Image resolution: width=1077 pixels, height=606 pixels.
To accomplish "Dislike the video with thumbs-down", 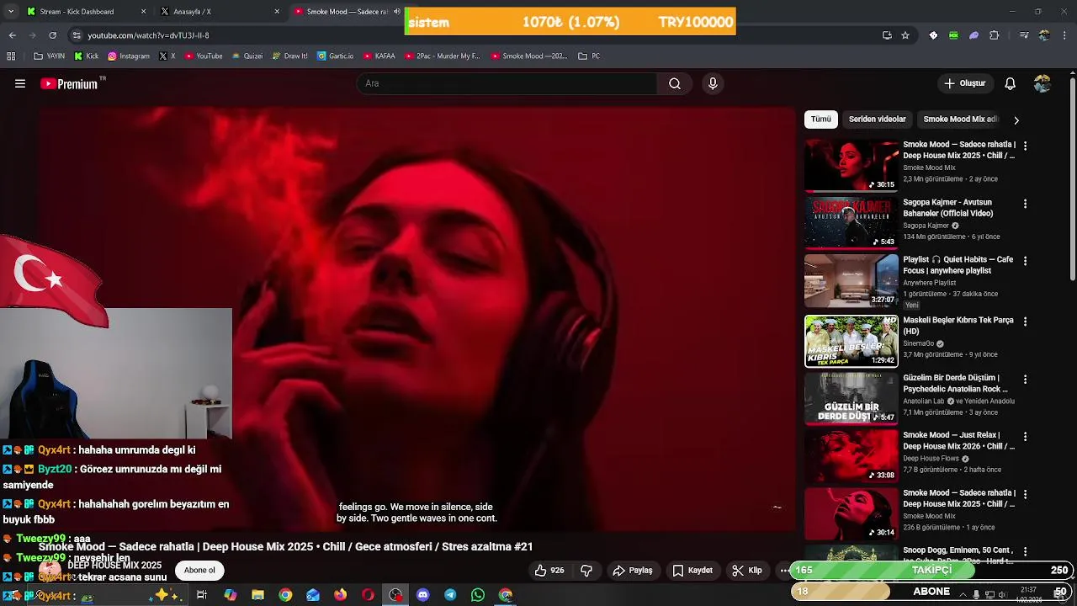I will click(586, 571).
